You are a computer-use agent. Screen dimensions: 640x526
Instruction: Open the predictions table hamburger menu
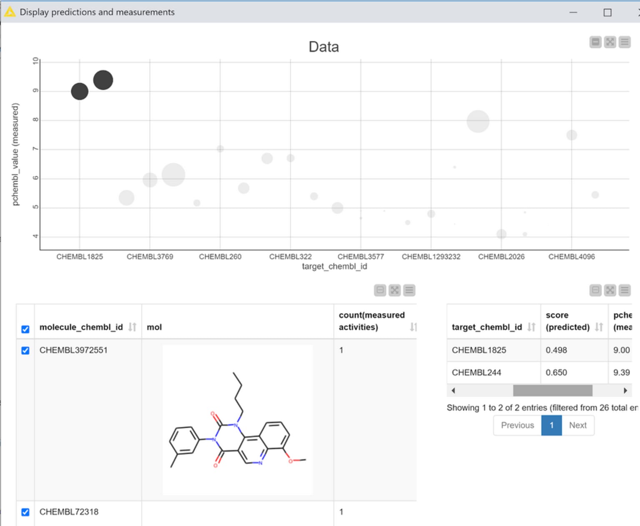point(624,290)
